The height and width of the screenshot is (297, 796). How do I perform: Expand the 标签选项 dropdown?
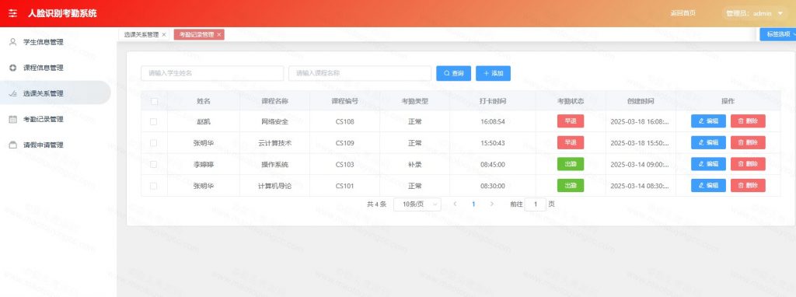tap(777, 34)
